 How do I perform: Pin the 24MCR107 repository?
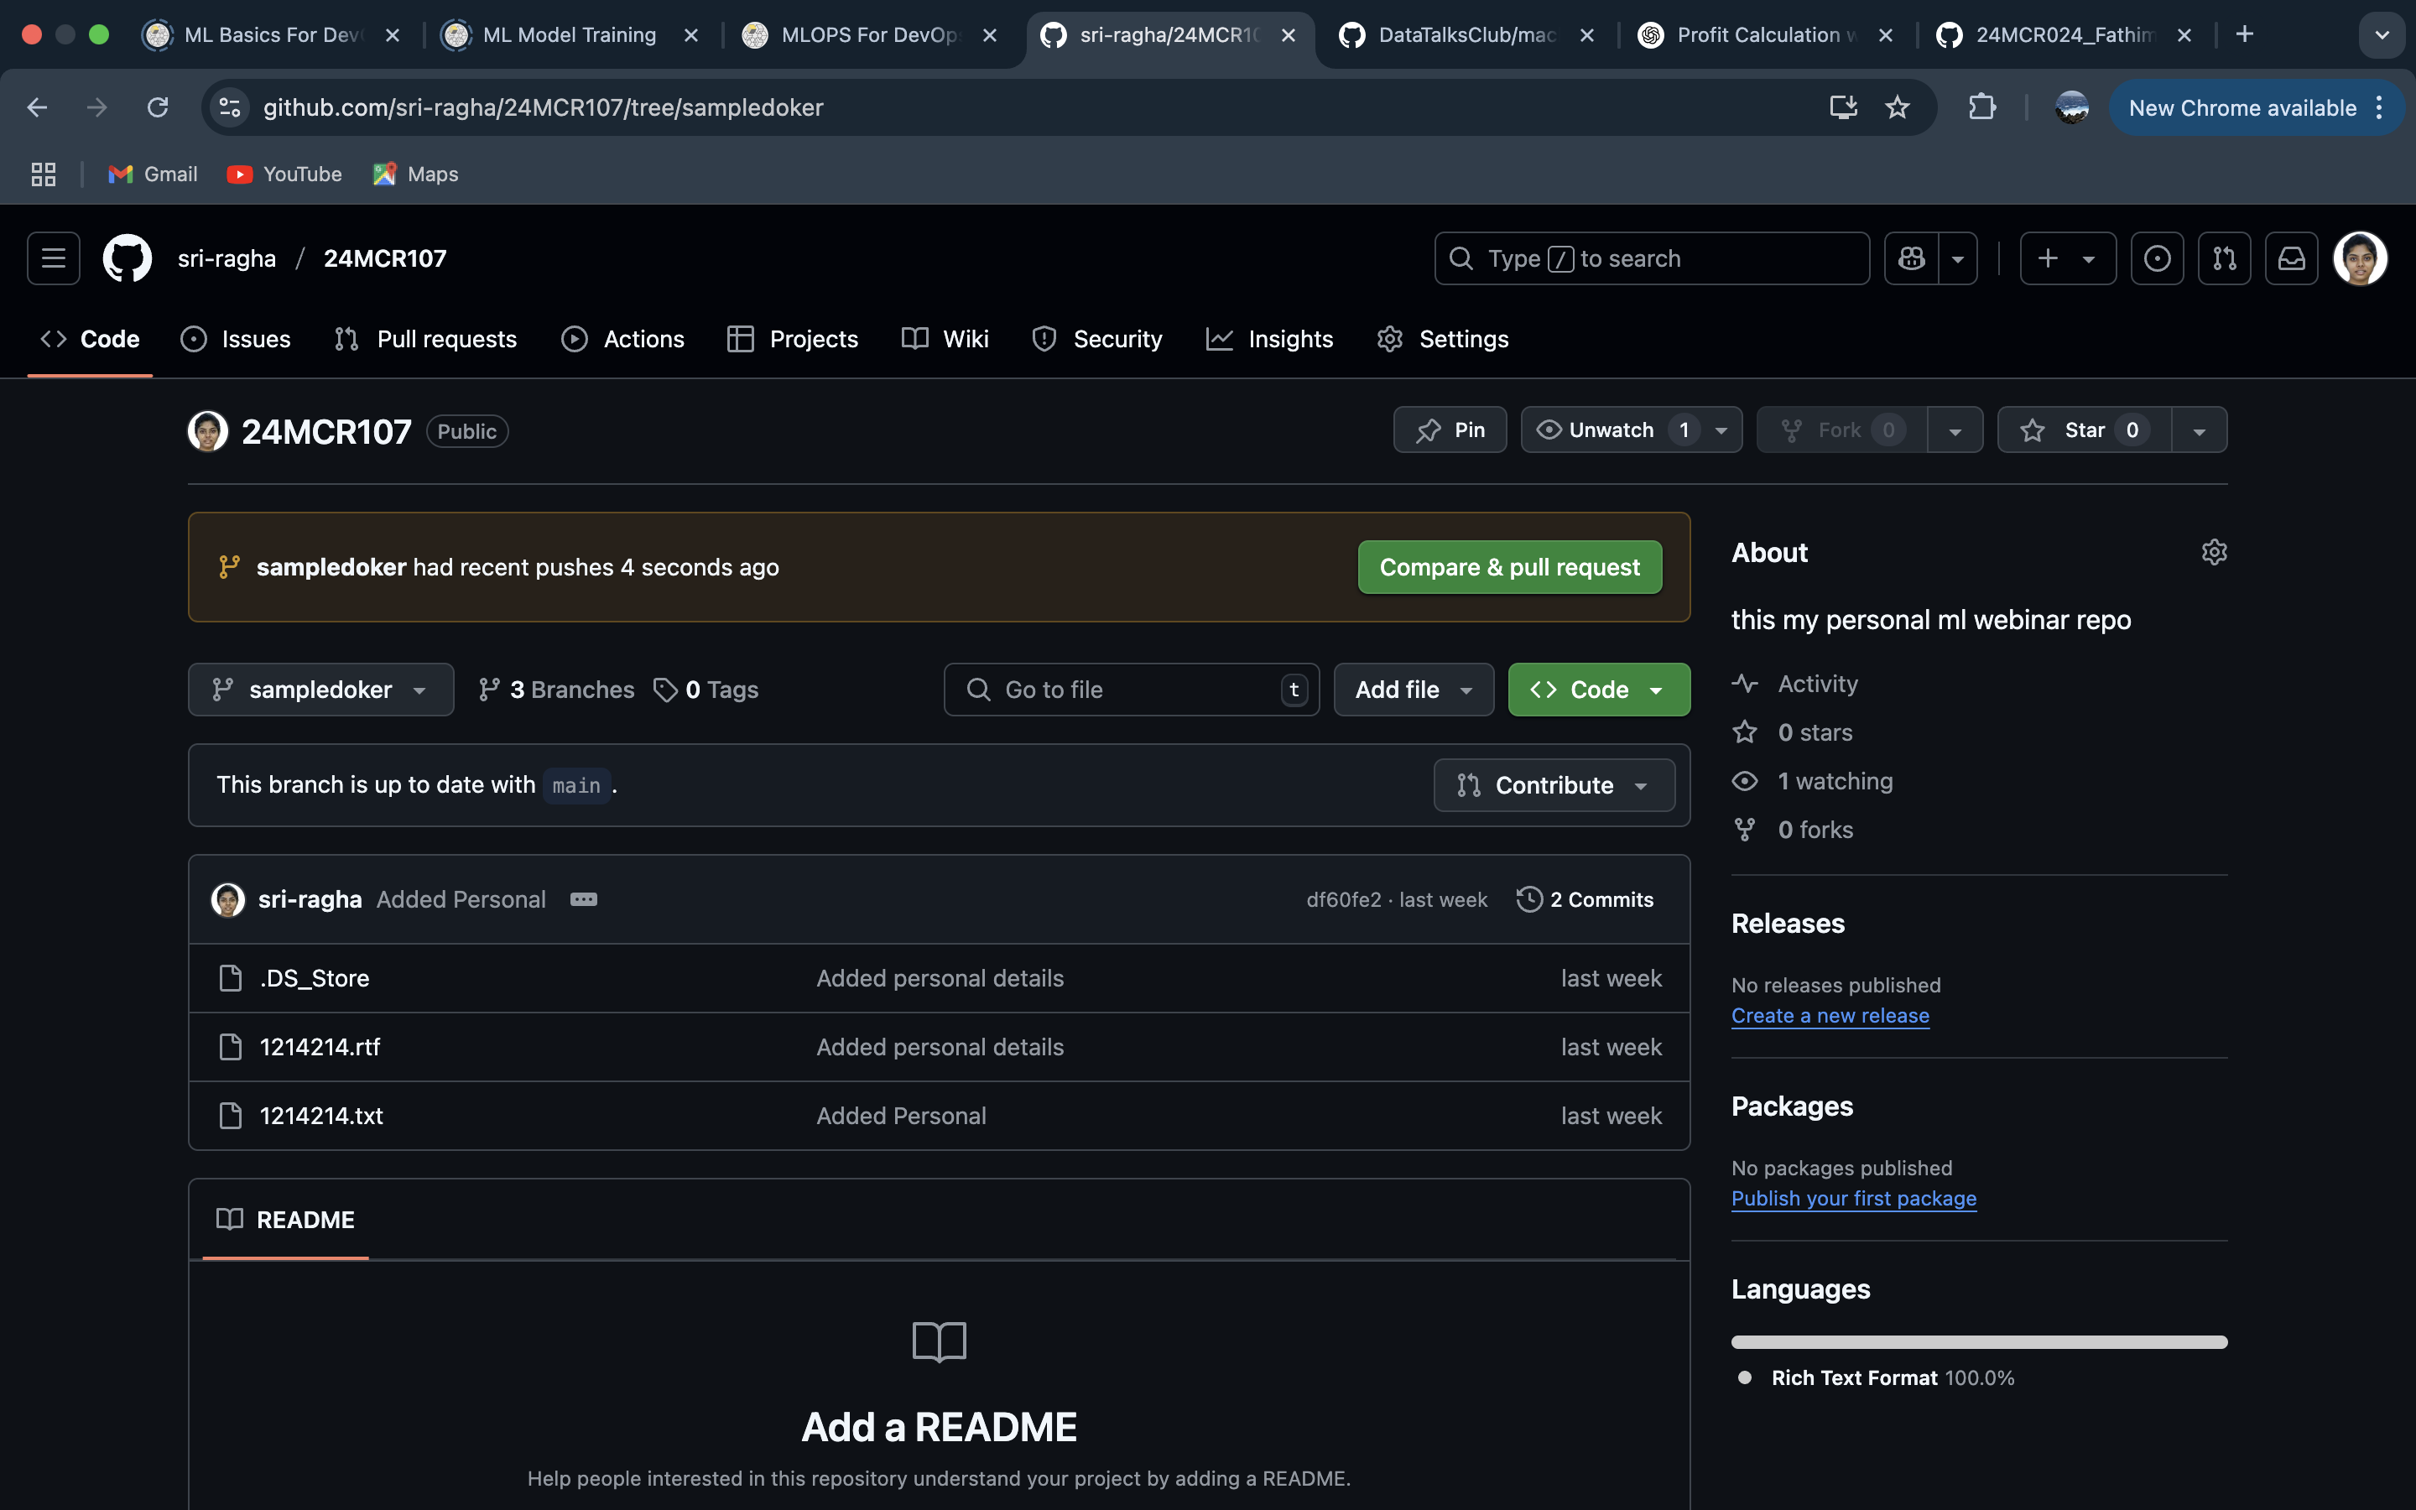click(1450, 430)
